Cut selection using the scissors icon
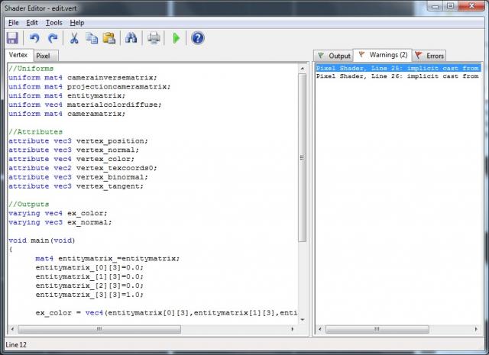The image size is (489, 355). 74,38
